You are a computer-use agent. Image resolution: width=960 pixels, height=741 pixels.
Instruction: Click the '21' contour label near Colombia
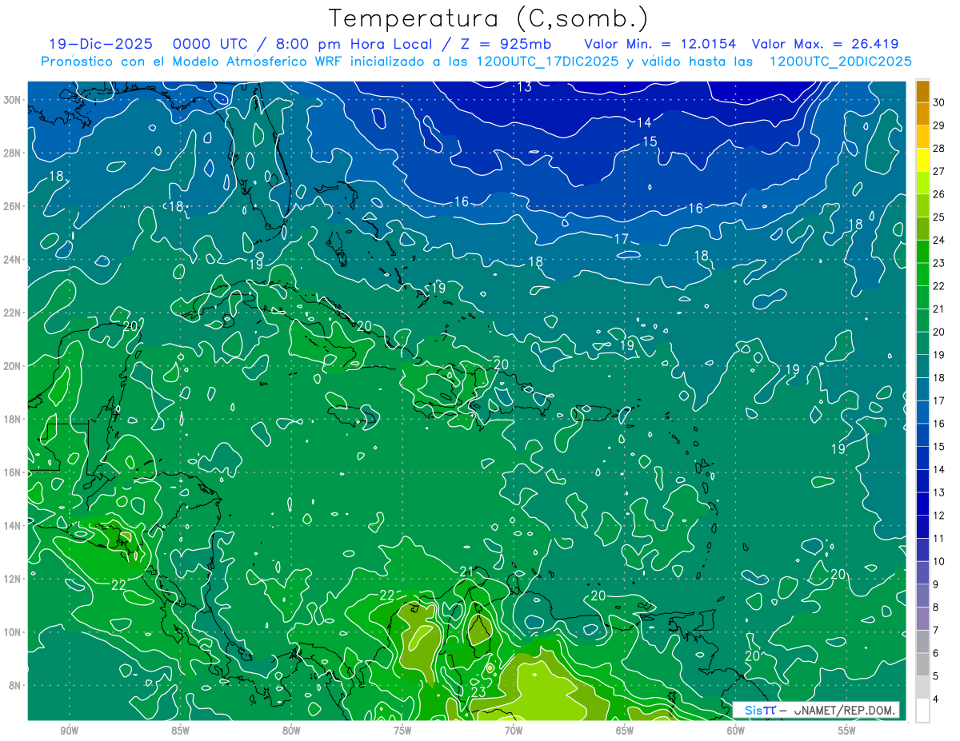[x=466, y=572]
